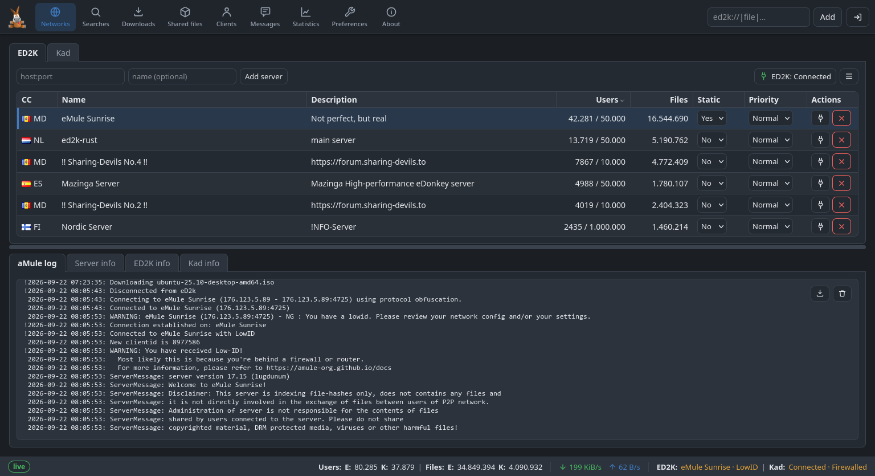The height and width of the screenshot is (476, 875).
Task: Open the About page
Action: (391, 17)
